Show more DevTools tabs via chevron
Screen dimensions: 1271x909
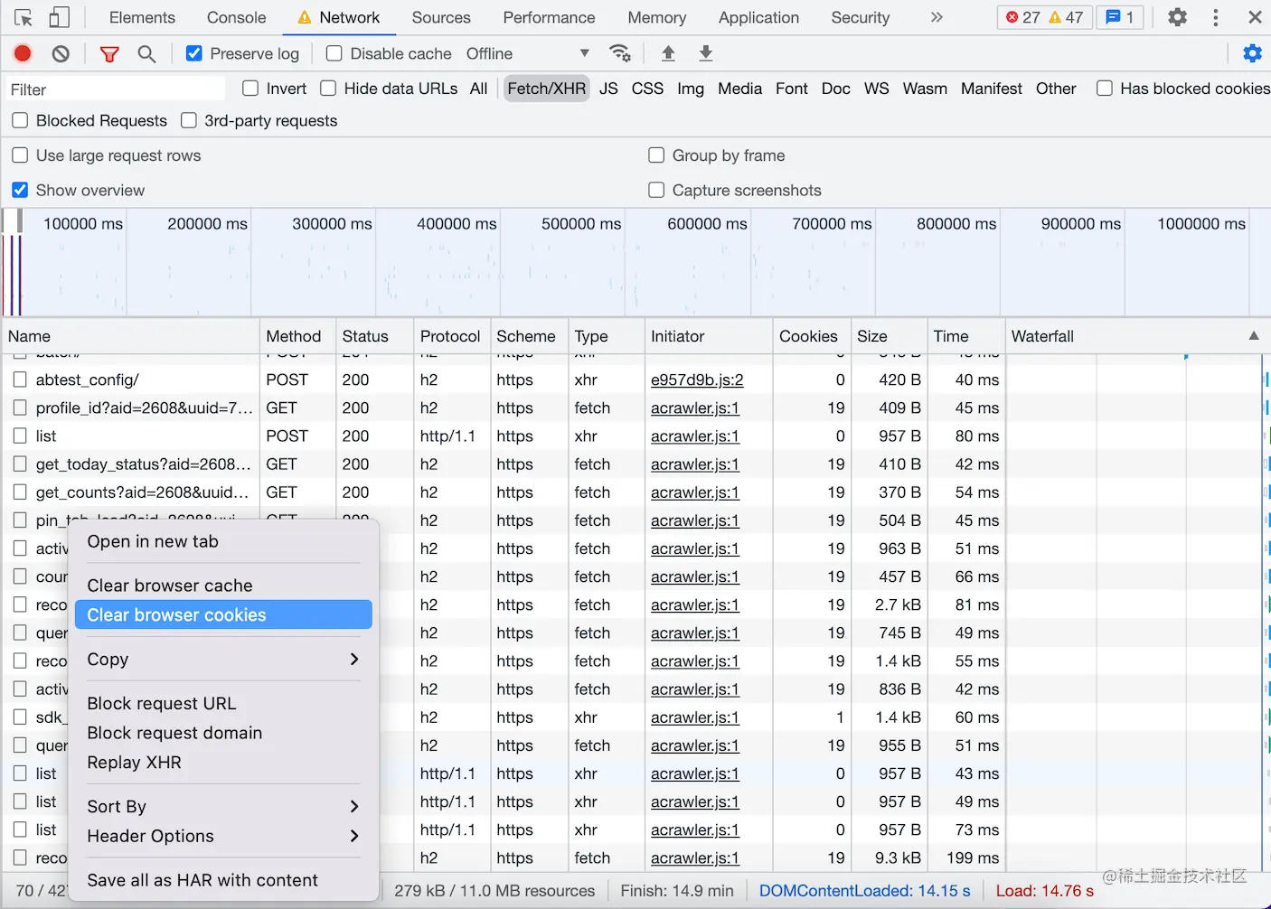[937, 17]
